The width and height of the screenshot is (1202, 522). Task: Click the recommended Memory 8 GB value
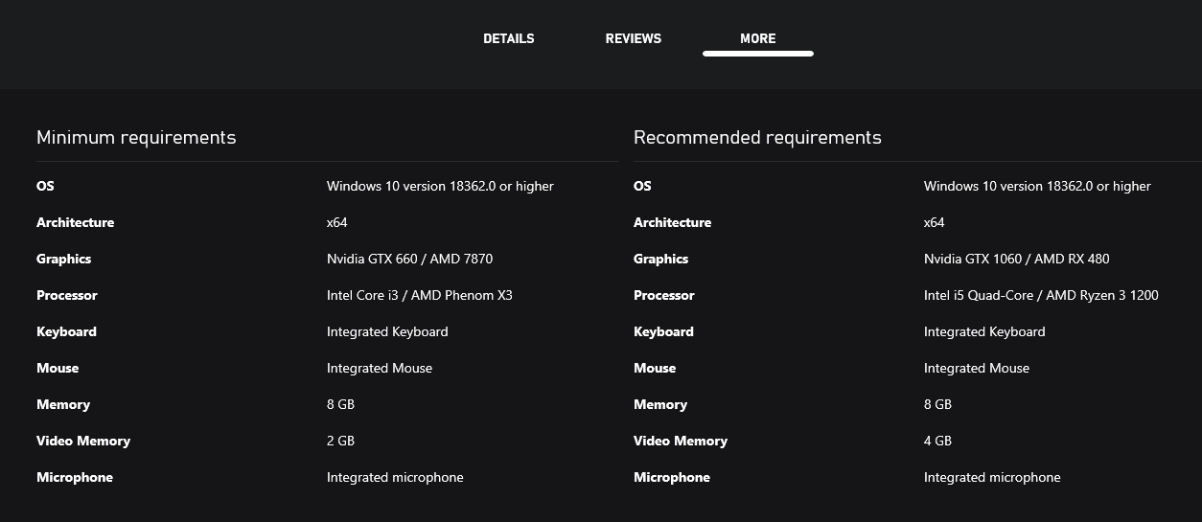[x=937, y=404]
